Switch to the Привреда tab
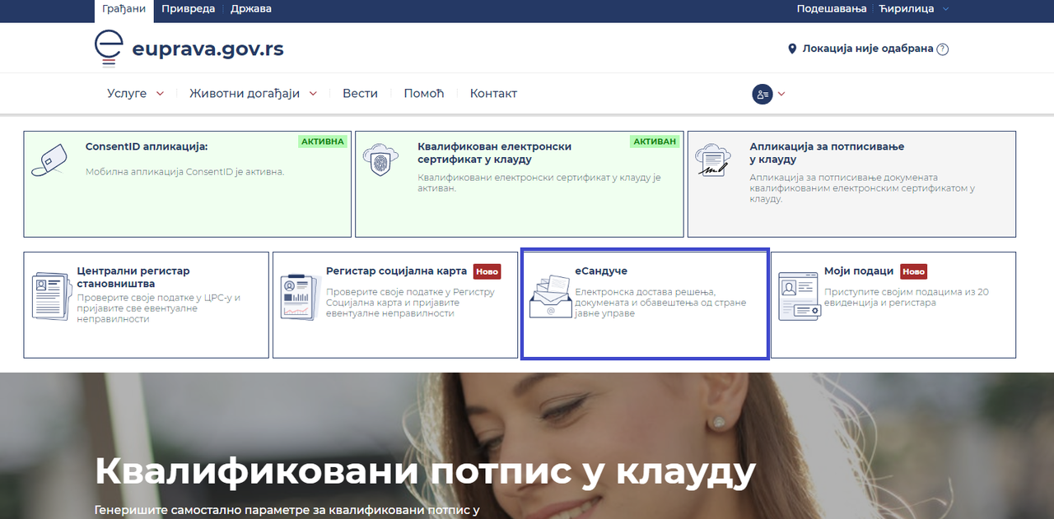The image size is (1054, 519). (x=188, y=9)
